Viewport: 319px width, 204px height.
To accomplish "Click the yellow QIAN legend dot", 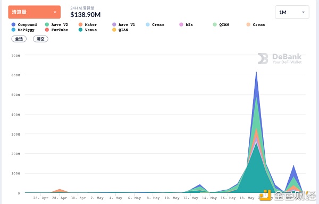I will [114, 30].
